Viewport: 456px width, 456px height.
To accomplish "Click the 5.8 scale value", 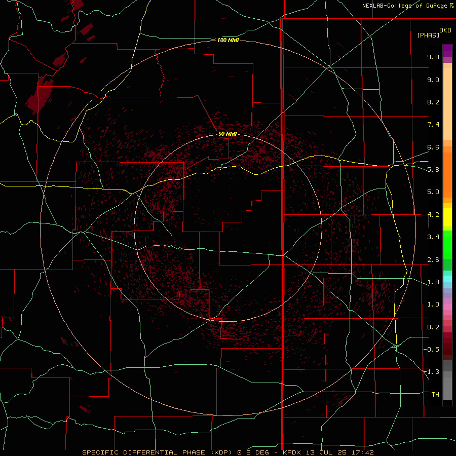I will [x=433, y=170].
